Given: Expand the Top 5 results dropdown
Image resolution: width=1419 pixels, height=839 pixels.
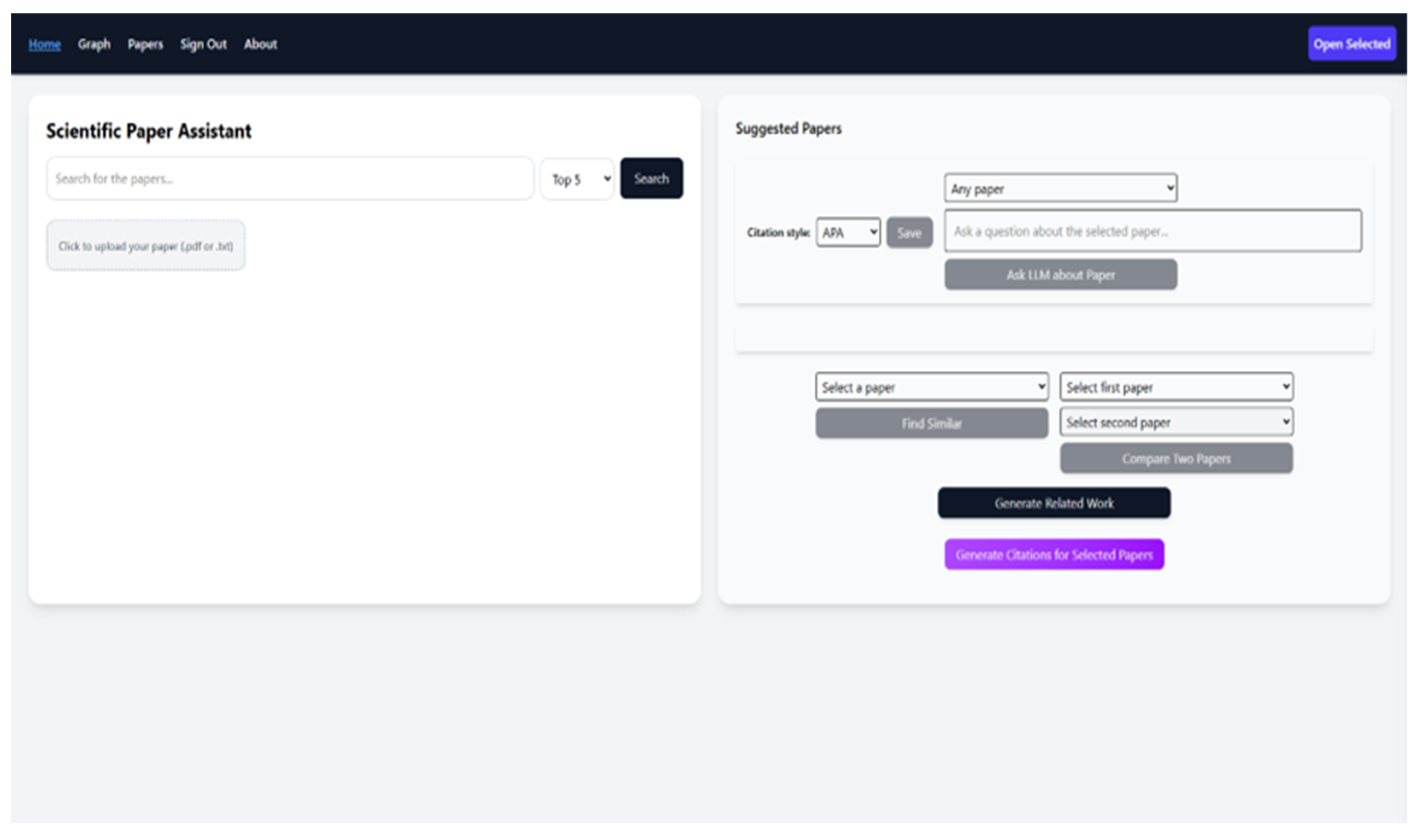Looking at the screenshot, I should pos(577,179).
